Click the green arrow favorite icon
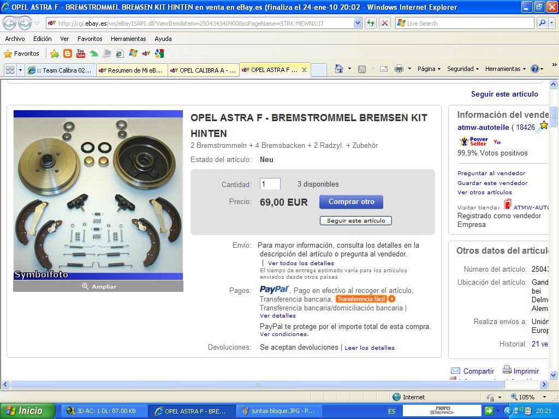The width and height of the screenshot is (559, 419). 94,54
